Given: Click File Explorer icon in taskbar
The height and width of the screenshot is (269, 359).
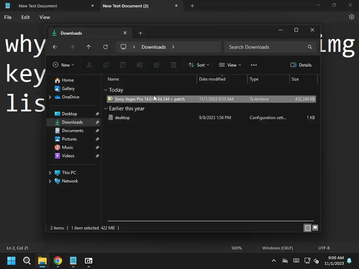Looking at the screenshot, I should (42, 261).
